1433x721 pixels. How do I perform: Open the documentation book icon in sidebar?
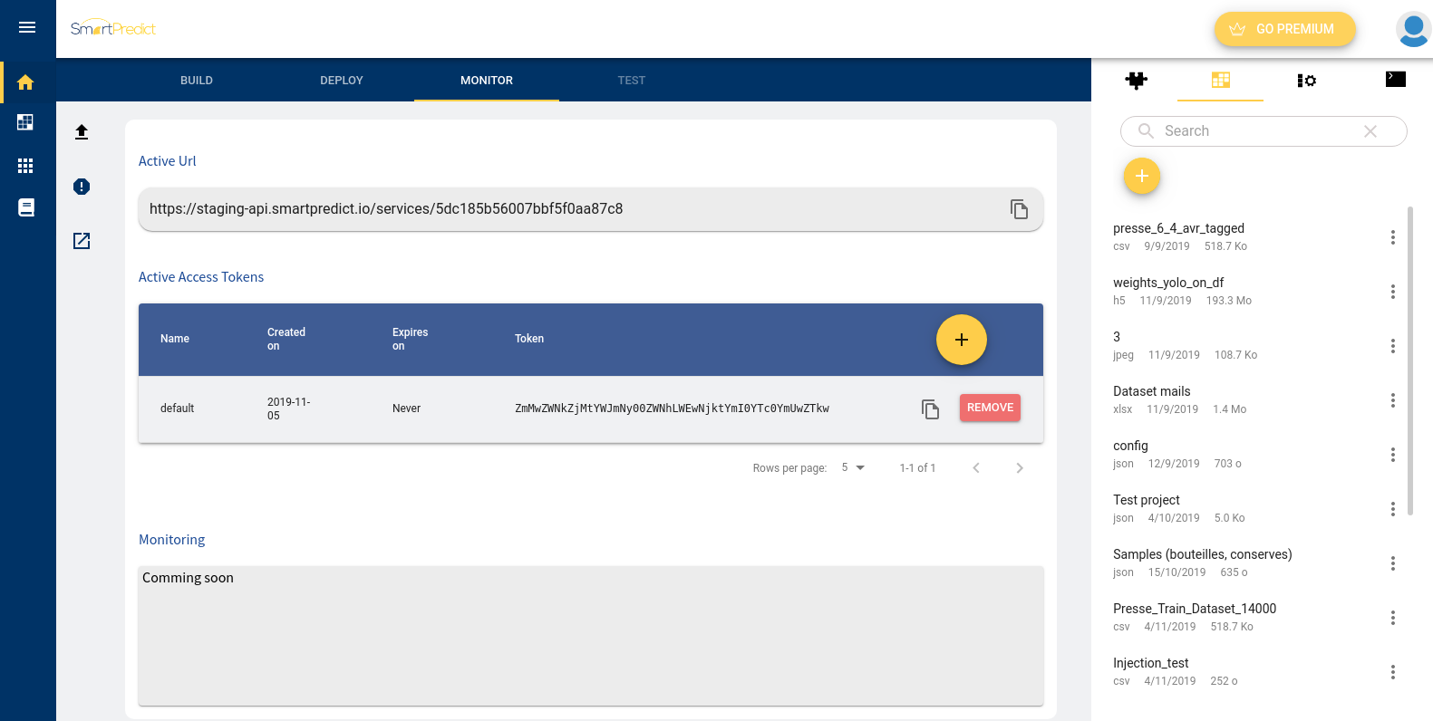pos(26,207)
